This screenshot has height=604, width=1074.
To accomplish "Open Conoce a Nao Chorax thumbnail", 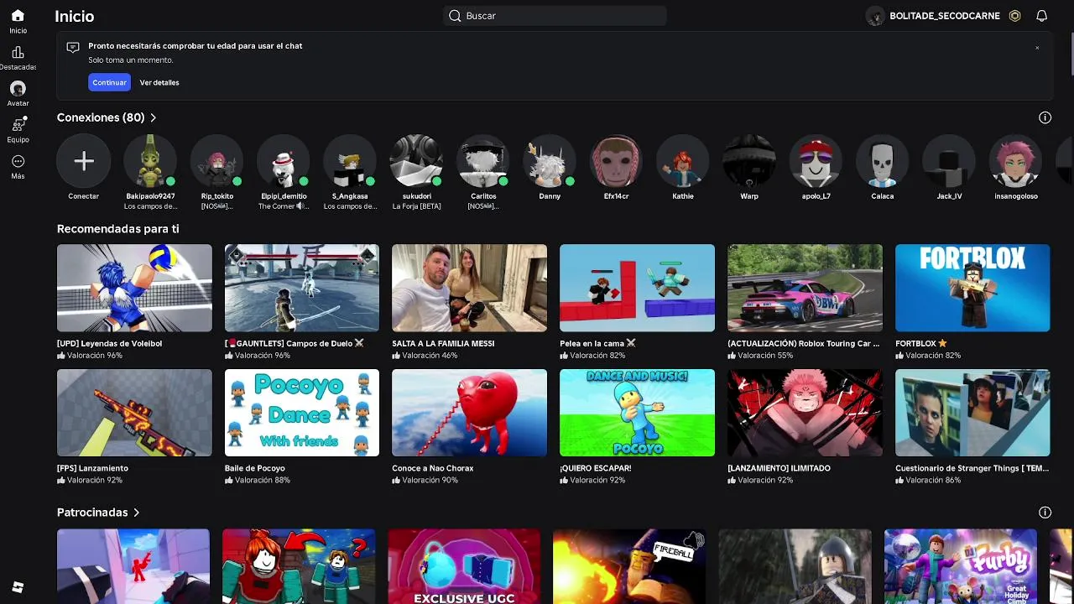I will pyautogui.click(x=469, y=413).
